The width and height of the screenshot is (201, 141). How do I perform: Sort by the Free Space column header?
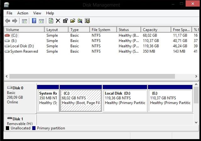pyautogui.click(x=182, y=30)
